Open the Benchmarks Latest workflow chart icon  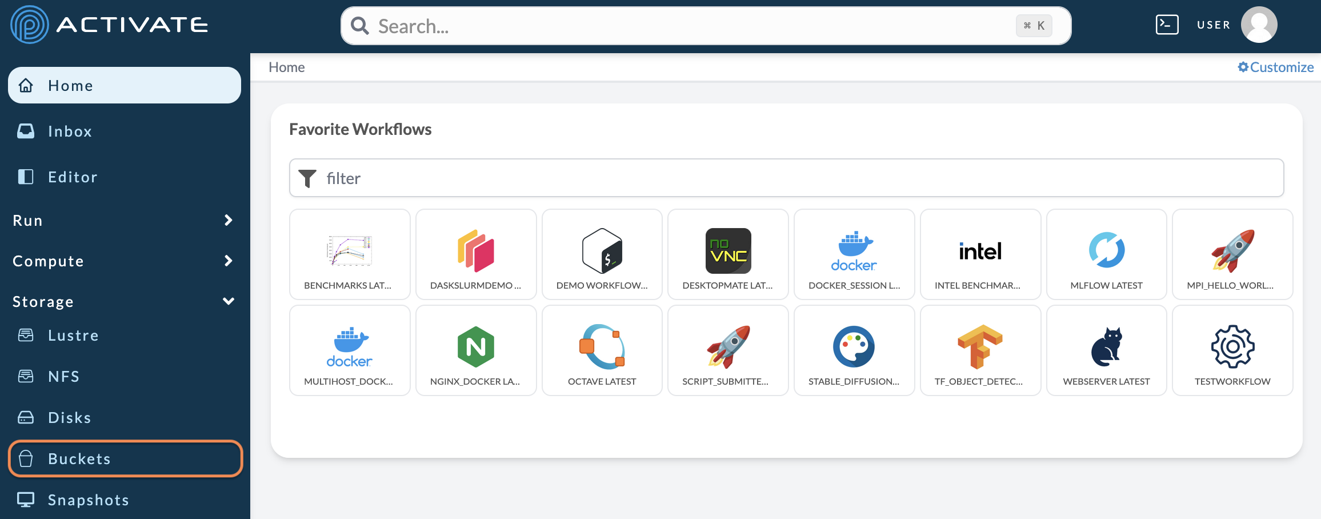350,251
